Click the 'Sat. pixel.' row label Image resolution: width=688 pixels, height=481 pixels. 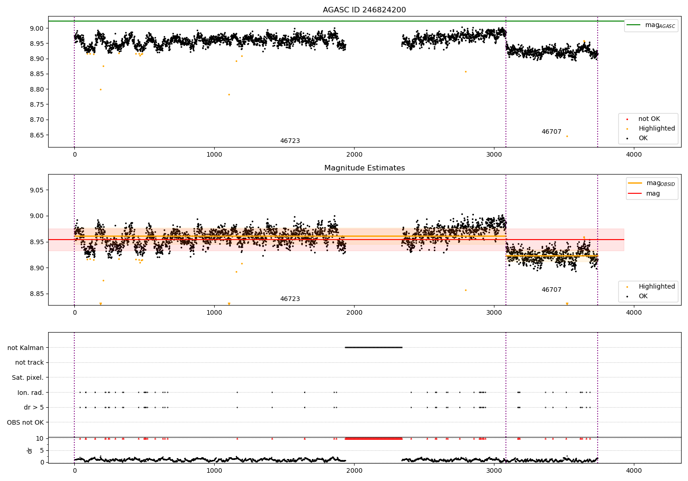tap(28, 377)
